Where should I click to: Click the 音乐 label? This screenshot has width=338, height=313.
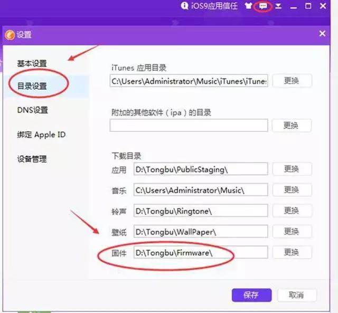pyautogui.click(x=119, y=191)
